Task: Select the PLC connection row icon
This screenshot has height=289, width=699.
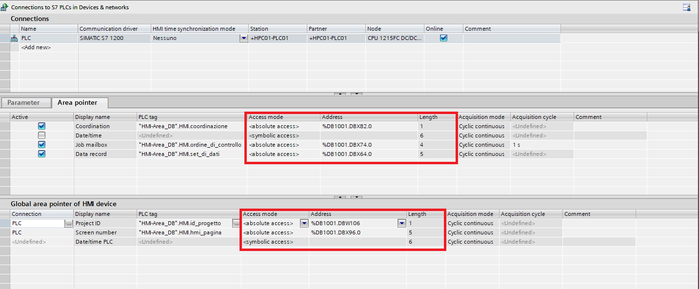Action: pyautogui.click(x=14, y=38)
